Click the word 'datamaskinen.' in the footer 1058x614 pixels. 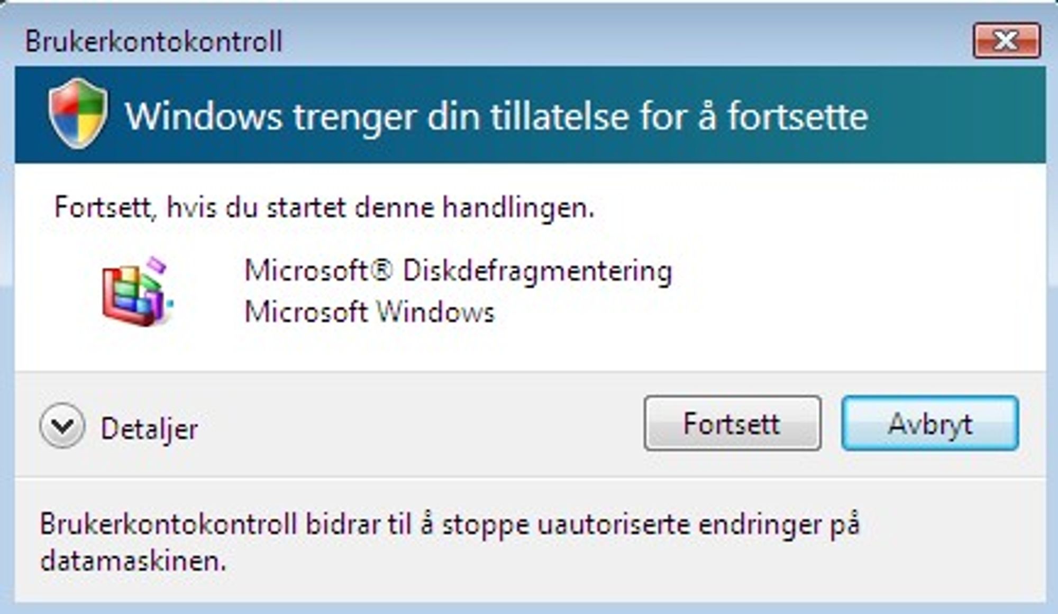[133, 561]
